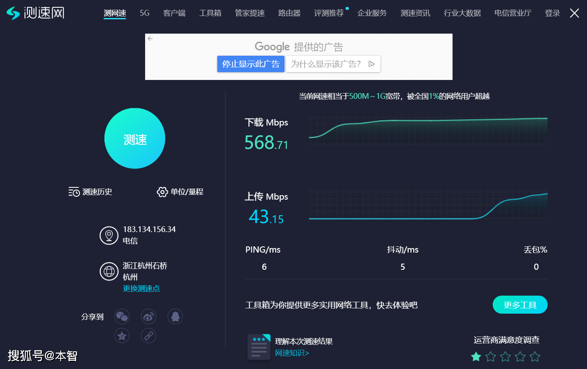Image resolution: width=587 pixels, height=369 pixels.
Task: Click the 更多工具 button
Action: [x=520, y=305]
